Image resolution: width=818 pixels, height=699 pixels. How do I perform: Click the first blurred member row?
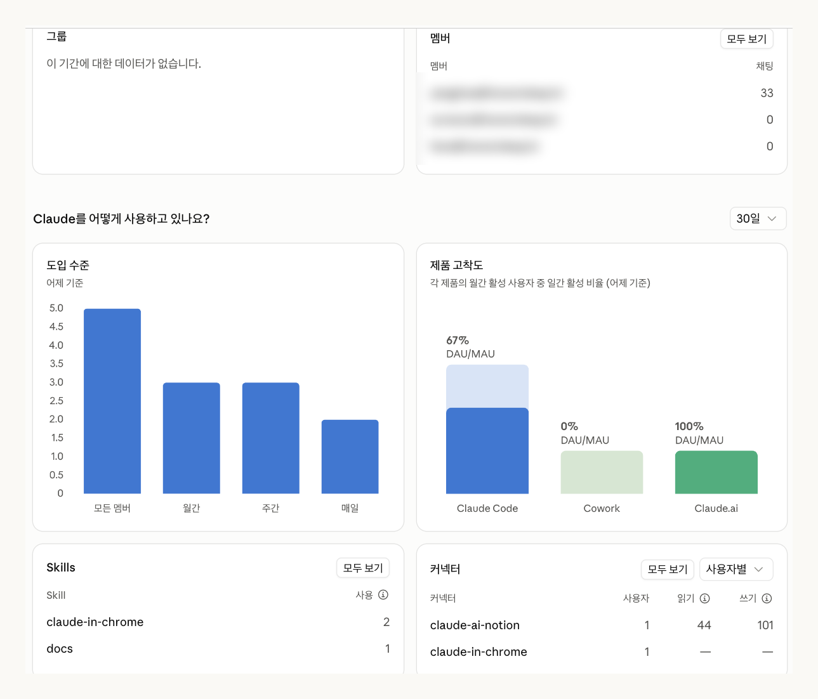tap(602, 93)
